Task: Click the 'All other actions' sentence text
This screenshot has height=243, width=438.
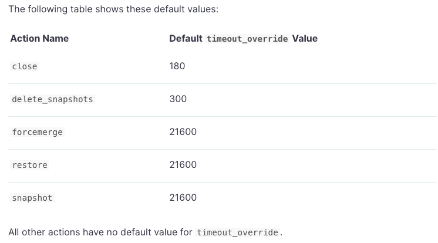Action: click(145, 232)
